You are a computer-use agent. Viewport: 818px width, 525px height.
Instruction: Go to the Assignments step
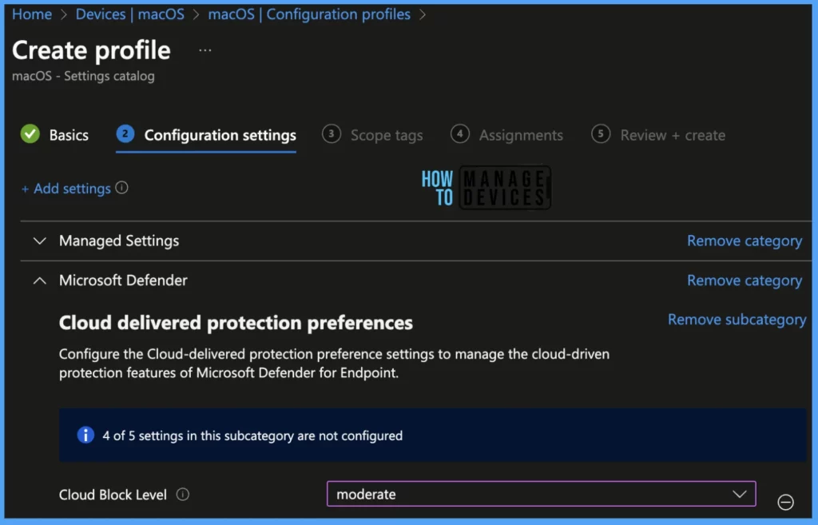(x=507, y=135)
